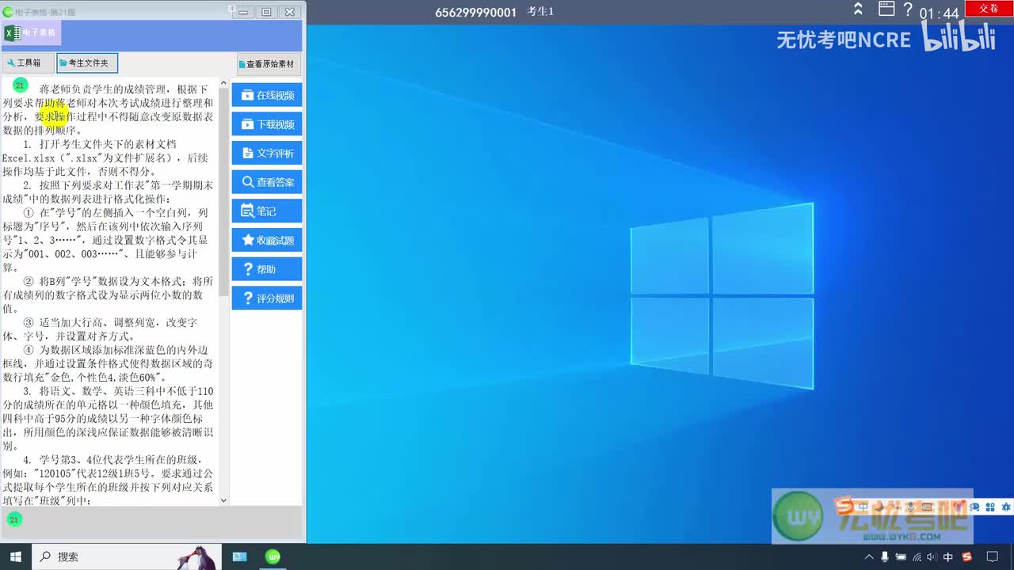Screen dimensions: 1014x570
Task: Click the penguin image in taskbar search
Action: click(x=198, y=557)
